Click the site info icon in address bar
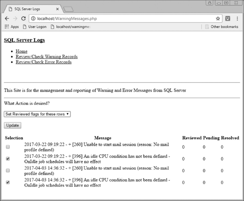This screenshot has width=244, height=201. [33, 19]
